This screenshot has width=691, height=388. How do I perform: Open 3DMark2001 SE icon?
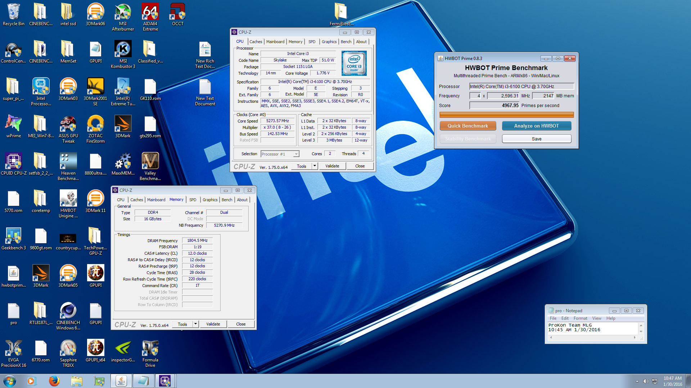coord(95,92)
